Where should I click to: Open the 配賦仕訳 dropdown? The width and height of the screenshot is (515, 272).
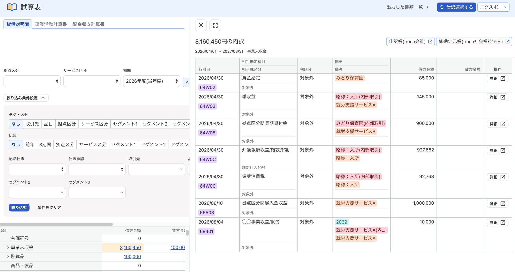(37, 169)
